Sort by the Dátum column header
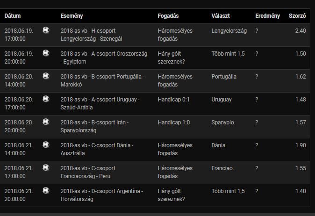The width and height of the screenshot is (315, 216). click(x=13, y=16)
